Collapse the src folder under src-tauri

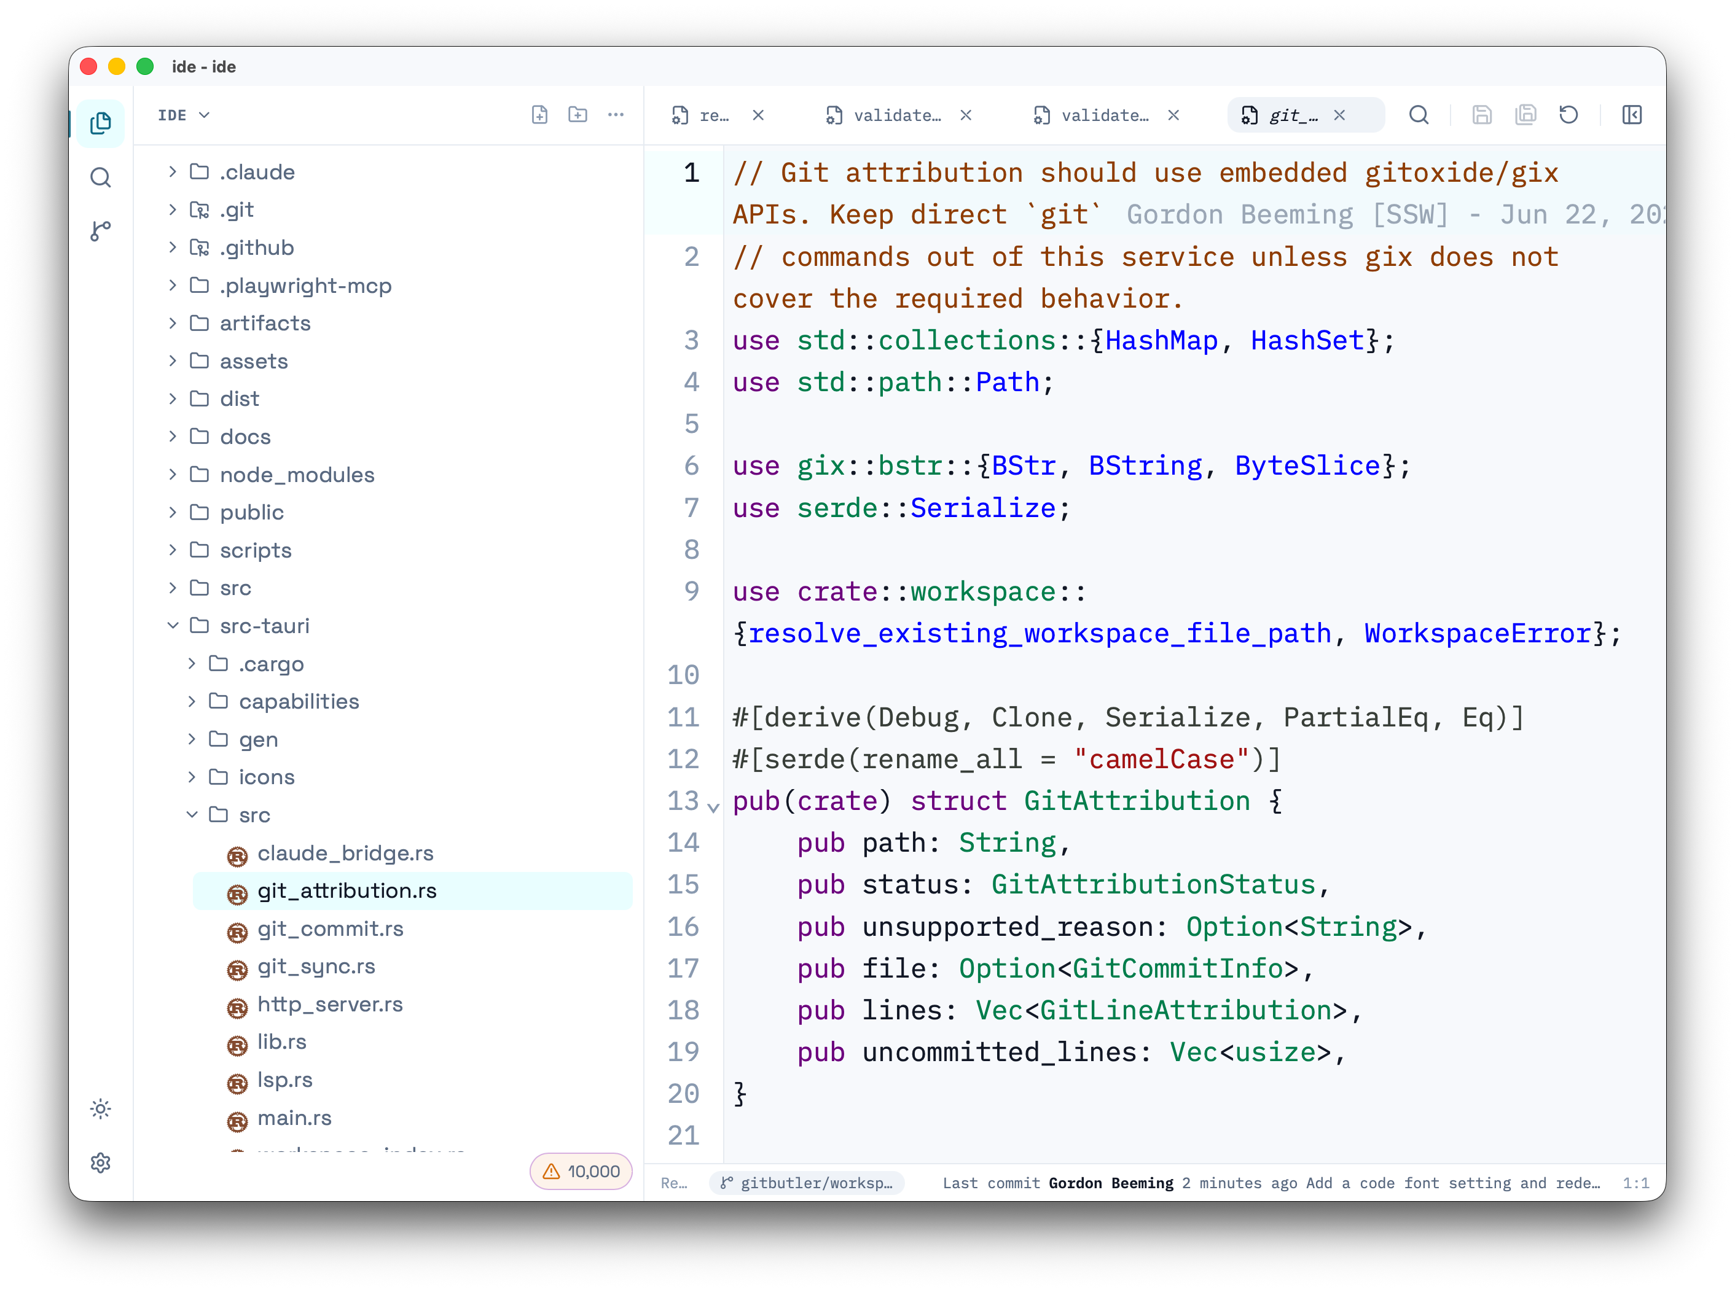tap(192, 815)
